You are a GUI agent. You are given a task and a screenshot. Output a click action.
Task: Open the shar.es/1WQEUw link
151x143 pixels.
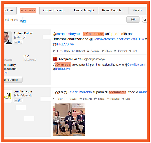coord(130,39)
